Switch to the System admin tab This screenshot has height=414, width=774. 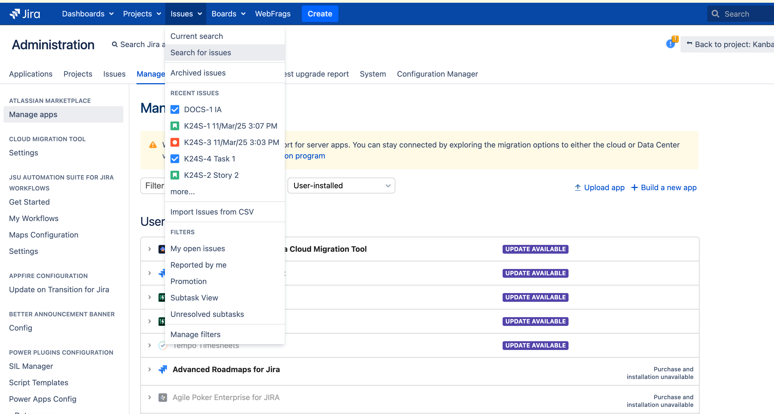(x=373, y=74)
